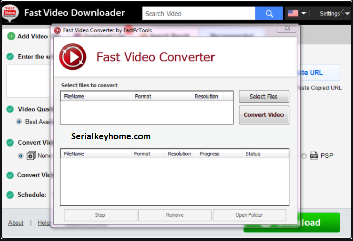Click Resolution column header in upper list
Viewport: 353px width, 241px height.
click(x=207, y=97)
